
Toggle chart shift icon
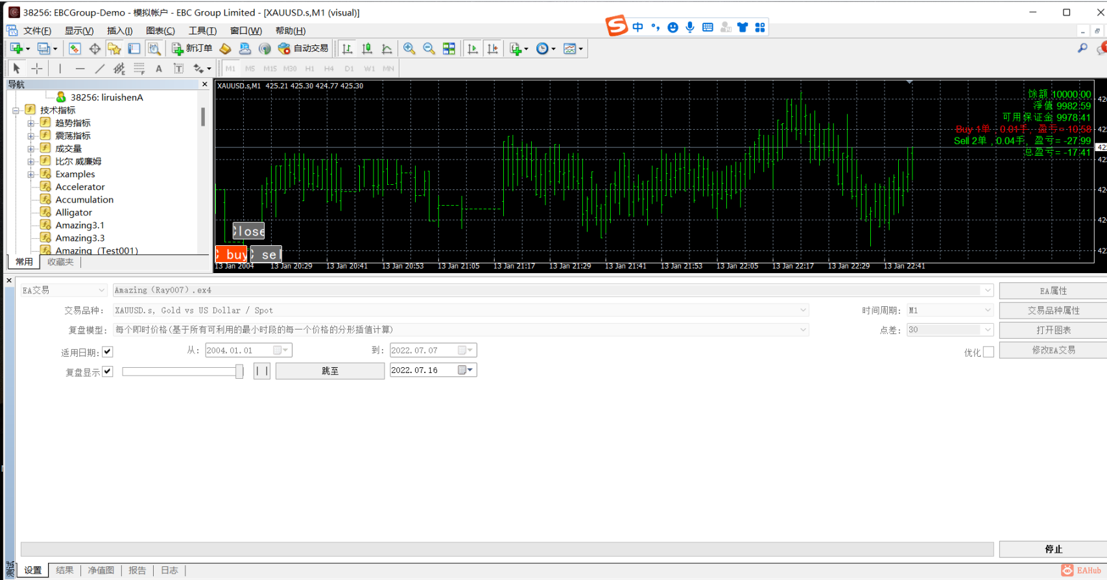click(493, 49)
